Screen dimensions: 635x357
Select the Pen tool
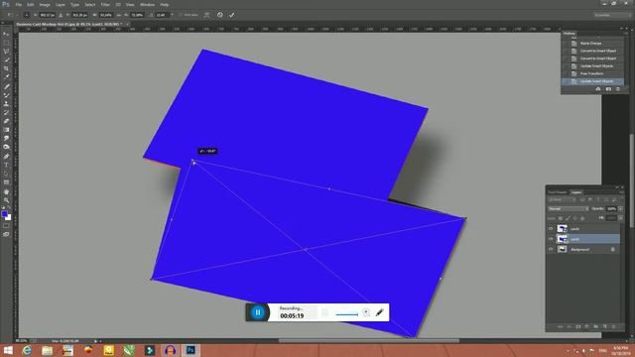click(6, 156)
